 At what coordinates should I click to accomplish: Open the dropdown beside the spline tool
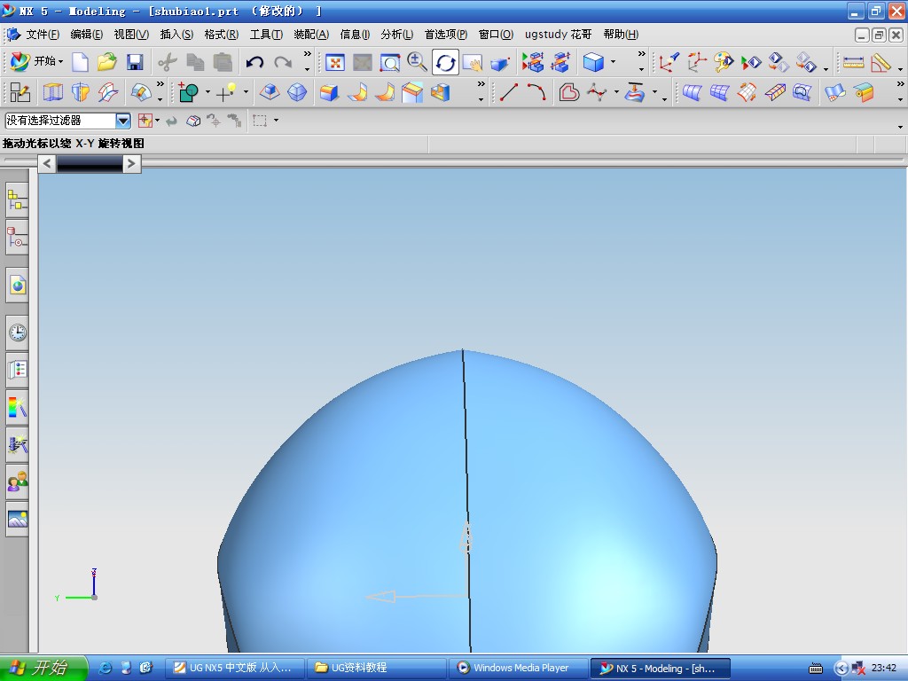[x=616, y=91]
